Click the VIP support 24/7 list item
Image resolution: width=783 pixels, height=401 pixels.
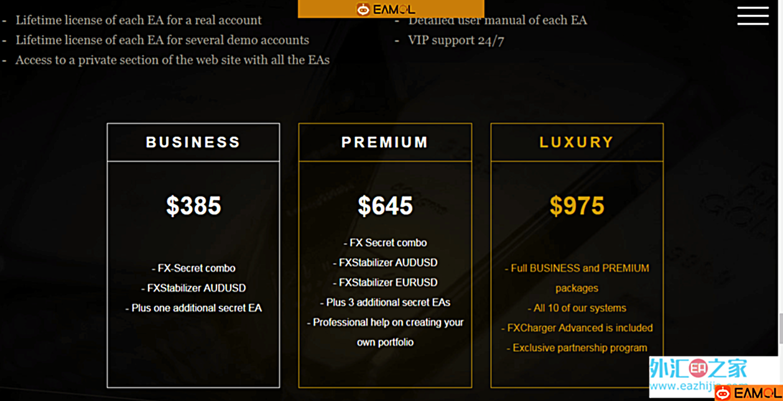pyautogui.click(x=456, y=40)
